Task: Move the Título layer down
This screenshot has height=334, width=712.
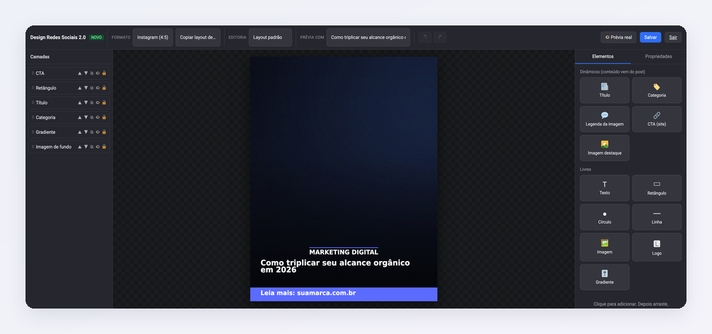Action: 85,102
